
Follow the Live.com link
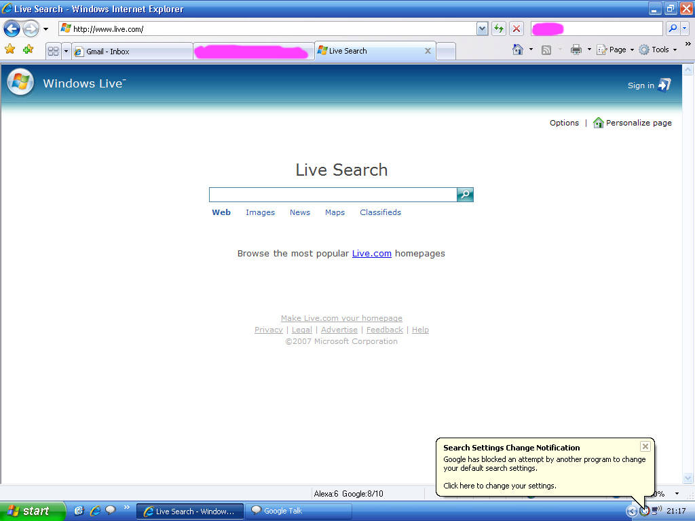[x=371, y=254]
